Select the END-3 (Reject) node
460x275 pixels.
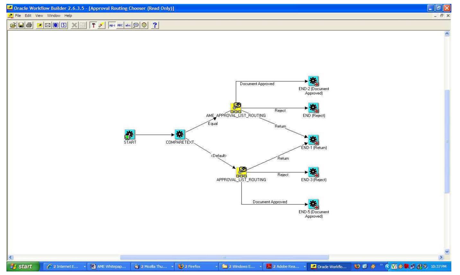314,172
